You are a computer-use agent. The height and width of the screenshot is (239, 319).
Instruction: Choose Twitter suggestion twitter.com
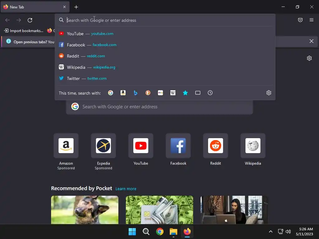(165, 78)
